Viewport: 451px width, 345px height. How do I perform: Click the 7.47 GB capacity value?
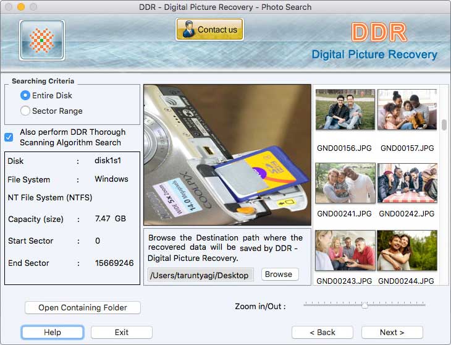click(111, 219)
